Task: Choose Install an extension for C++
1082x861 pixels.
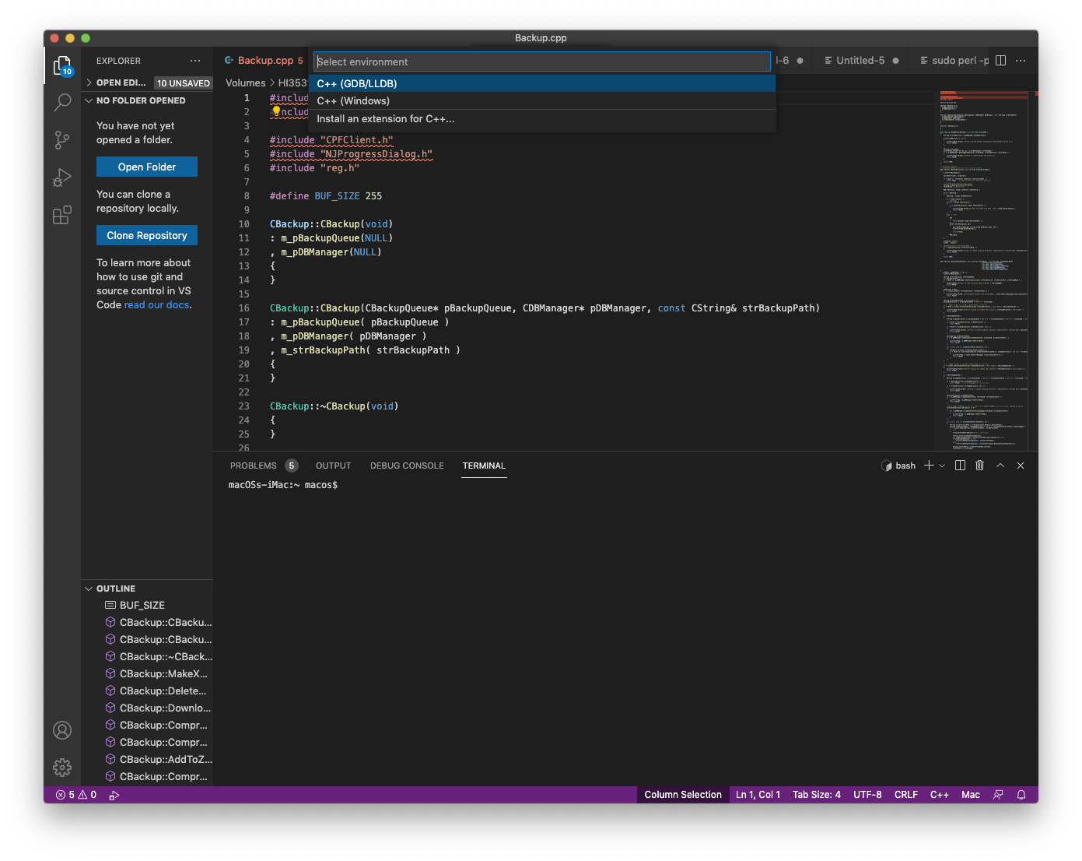Action: pyautogui.click(x=542, y=119)
